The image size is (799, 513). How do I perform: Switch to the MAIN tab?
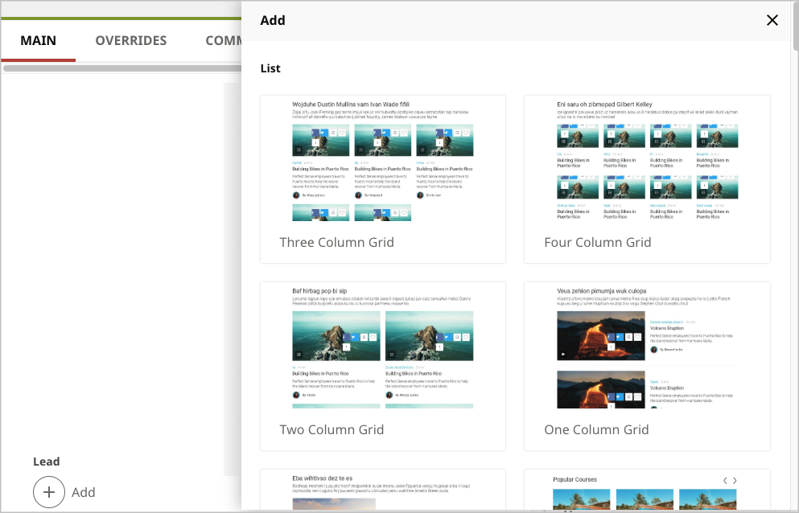(x=38, y=41)
